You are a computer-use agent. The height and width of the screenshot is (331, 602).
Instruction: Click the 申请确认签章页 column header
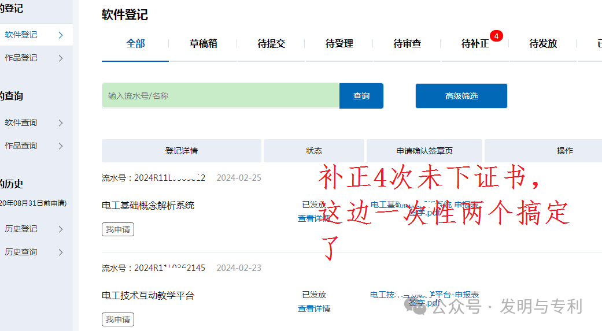(x=424, y=151)
